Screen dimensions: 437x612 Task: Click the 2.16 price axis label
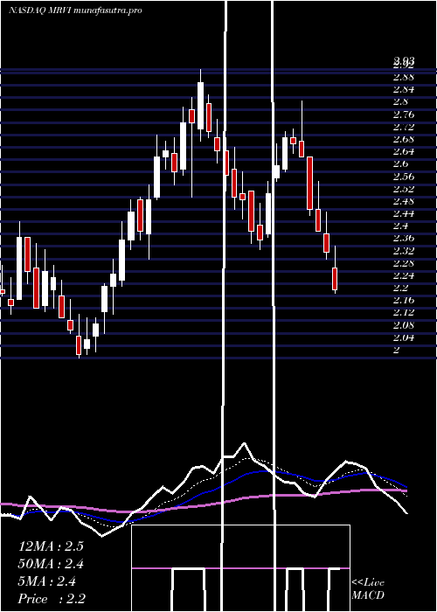pyautogui.click(x=404, y=301)
